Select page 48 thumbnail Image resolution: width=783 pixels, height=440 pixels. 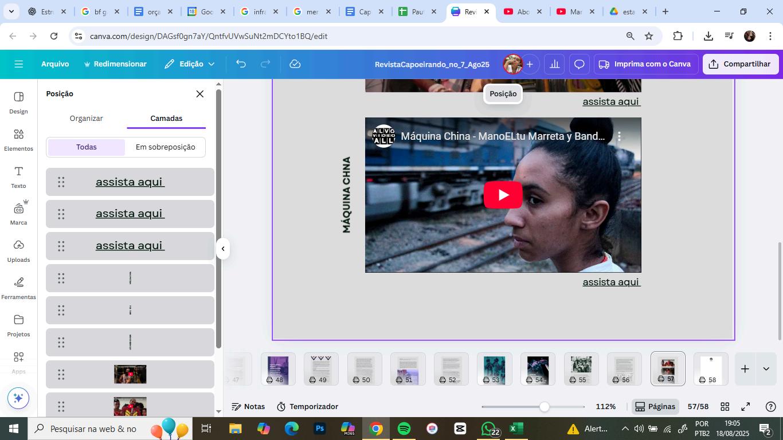(278, 370)
